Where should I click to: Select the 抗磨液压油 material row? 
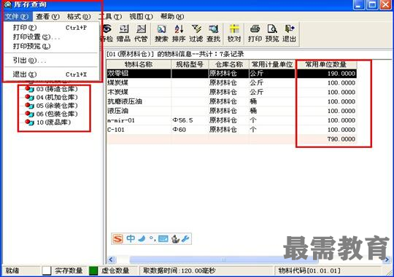pos(231,101)
